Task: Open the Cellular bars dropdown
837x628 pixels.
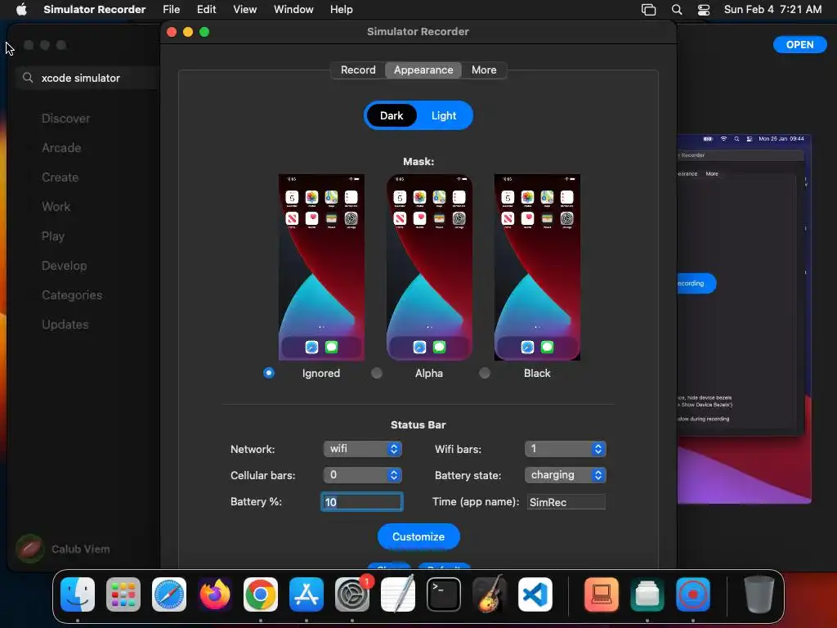Action: click(362, 475)
